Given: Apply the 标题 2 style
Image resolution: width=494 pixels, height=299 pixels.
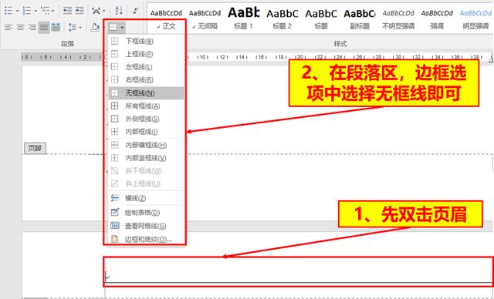Looking at the screenshot, I should pyautogui.click(x=283, y=18).
